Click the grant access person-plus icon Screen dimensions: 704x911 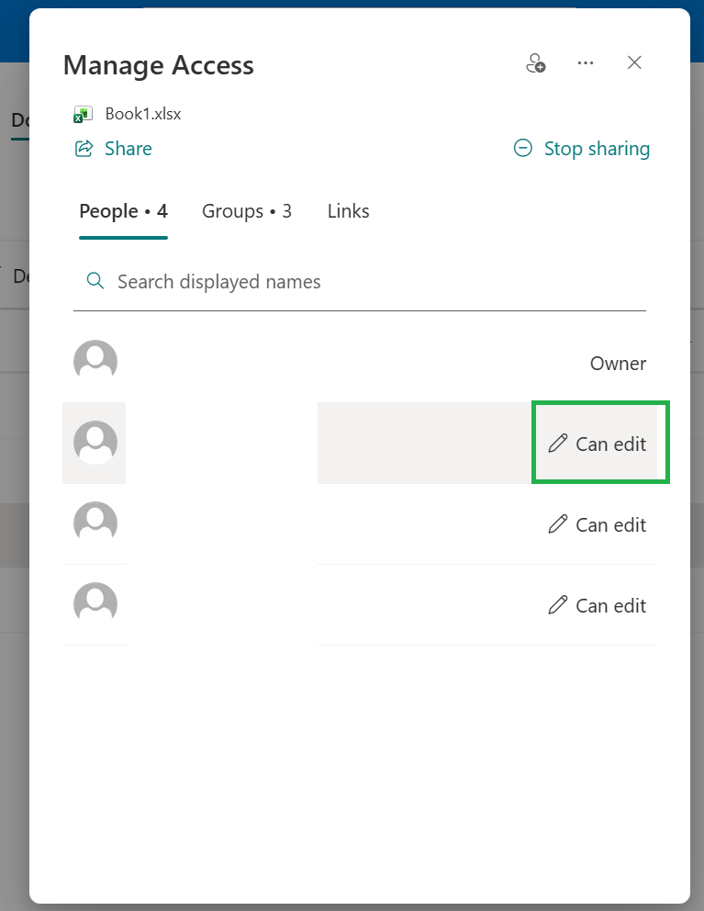point(535,62)
